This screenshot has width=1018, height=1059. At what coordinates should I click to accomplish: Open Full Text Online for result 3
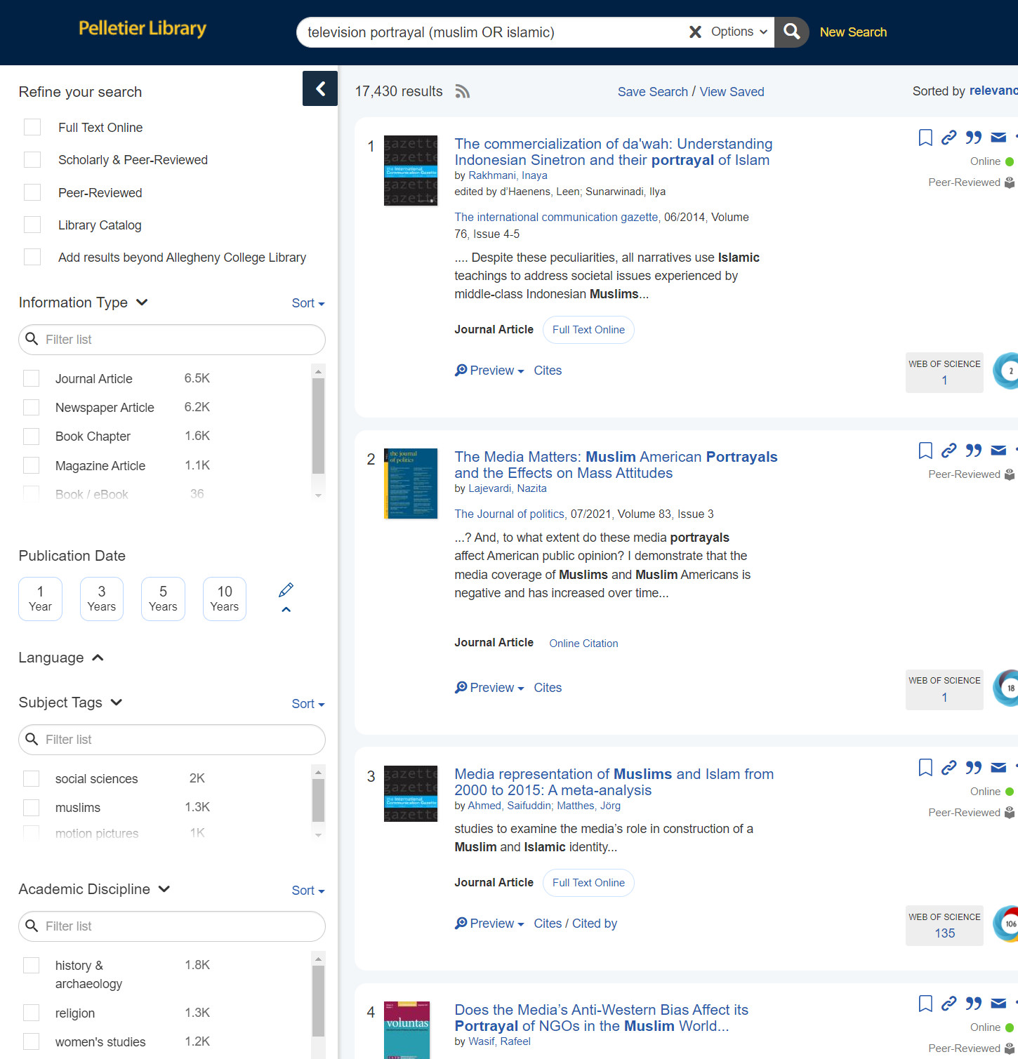click(x=588, y=883)
